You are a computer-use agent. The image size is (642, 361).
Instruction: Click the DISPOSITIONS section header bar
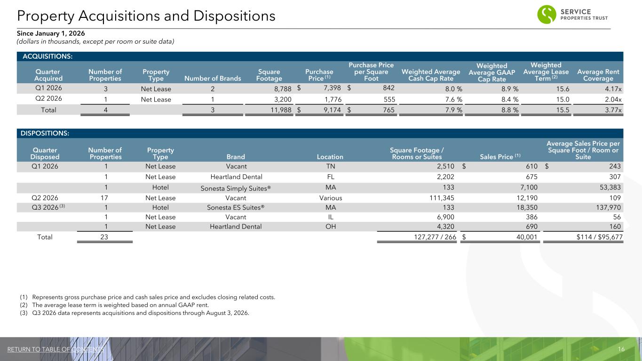[320, 133]
